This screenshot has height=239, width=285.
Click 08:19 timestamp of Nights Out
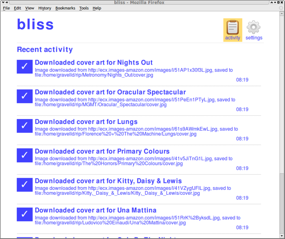pos(242,80)
